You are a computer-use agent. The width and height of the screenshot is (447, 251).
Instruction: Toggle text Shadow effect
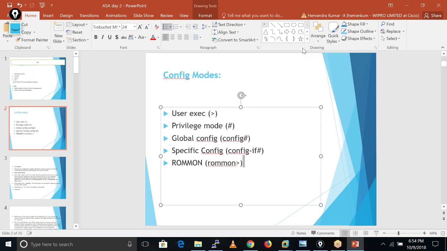pyautogui.click(x=117, y=37)
